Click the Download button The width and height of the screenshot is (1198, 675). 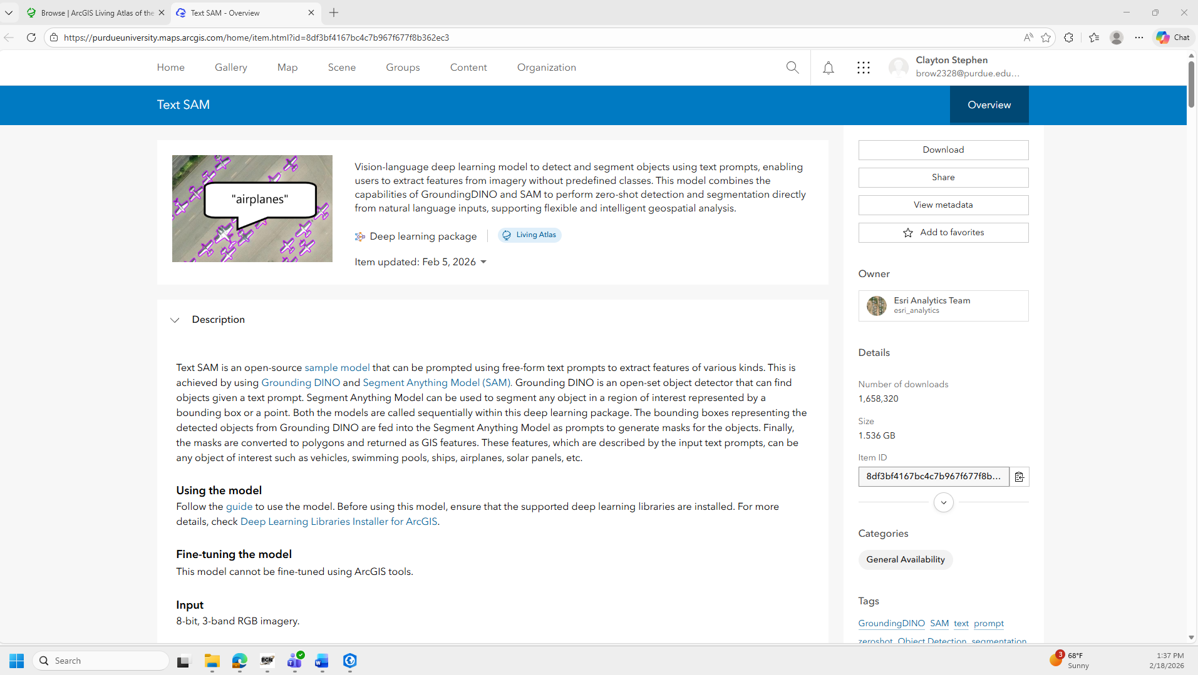point(943,150)
